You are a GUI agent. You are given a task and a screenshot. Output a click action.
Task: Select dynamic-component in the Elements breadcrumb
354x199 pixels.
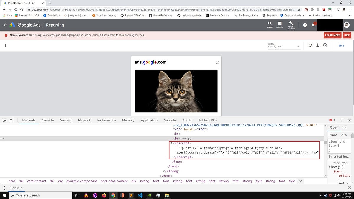tap(81, 181)
